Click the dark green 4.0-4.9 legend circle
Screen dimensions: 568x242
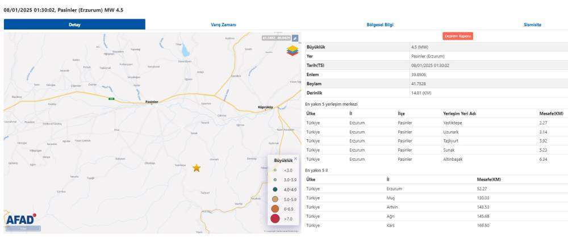point(275,189)
